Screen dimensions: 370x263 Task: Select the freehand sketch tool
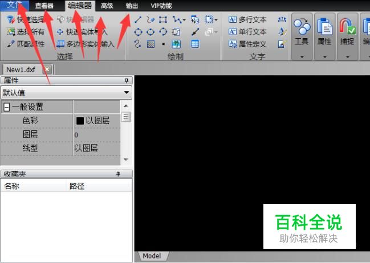tap(151, 19)
